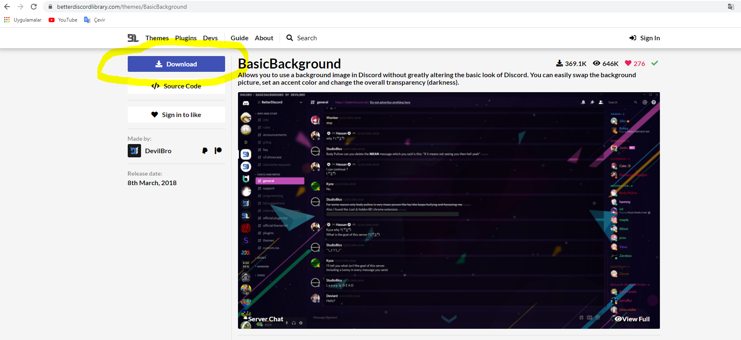
Task: Open DevilBro's developer profile name
Action: point(158,151)
